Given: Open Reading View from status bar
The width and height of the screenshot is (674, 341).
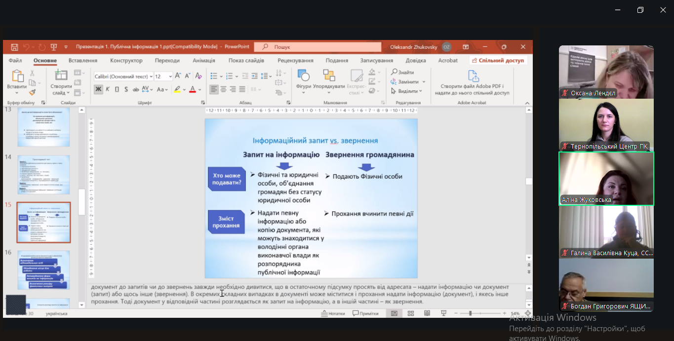Looking at the screenshot, I should [427, 313].
